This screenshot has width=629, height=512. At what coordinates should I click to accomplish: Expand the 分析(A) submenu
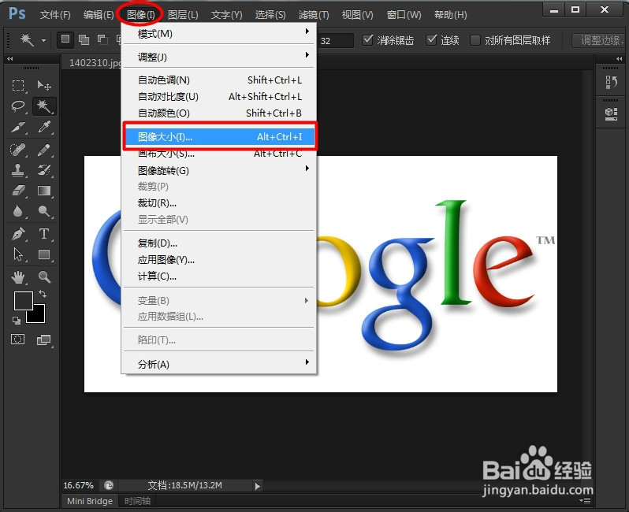219,364
